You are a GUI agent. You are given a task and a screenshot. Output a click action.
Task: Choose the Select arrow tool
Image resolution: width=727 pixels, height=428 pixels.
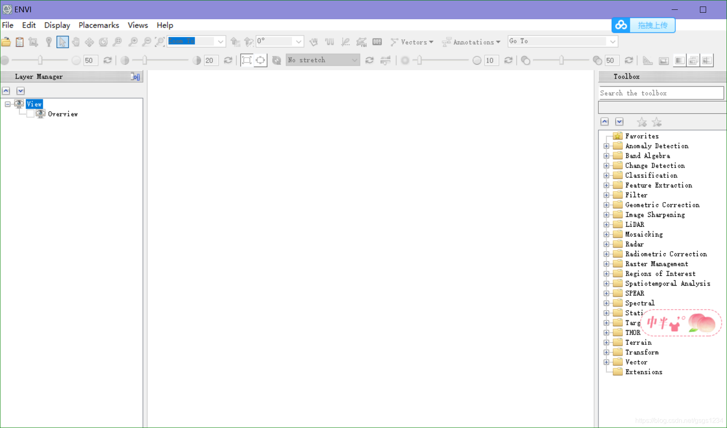point(62,42)
